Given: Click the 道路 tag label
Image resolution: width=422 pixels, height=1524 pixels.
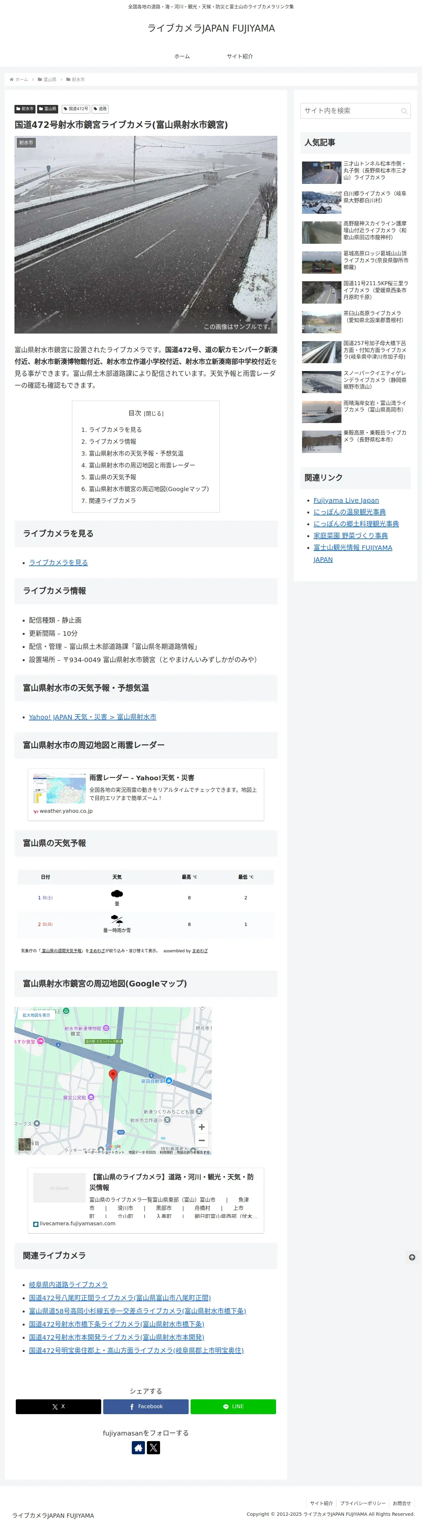Looking at the screenshot, I should click(100, 109).
